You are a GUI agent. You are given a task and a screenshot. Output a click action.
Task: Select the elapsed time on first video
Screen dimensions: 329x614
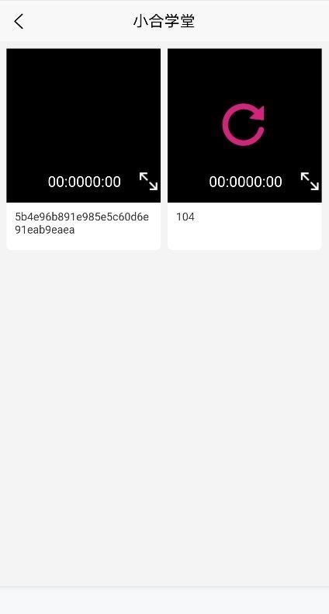pos(66,182)
